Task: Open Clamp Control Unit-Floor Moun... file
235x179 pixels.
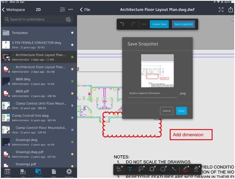Action: point(39,105)
